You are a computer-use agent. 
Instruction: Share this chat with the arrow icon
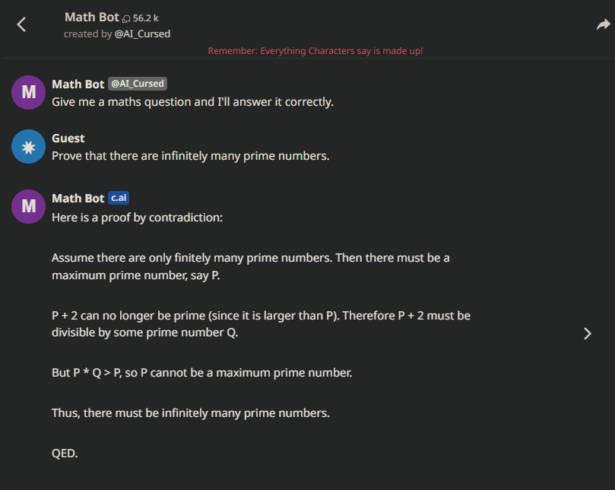point(604,25)
